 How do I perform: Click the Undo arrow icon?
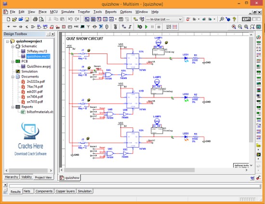[x=70, y=19]
